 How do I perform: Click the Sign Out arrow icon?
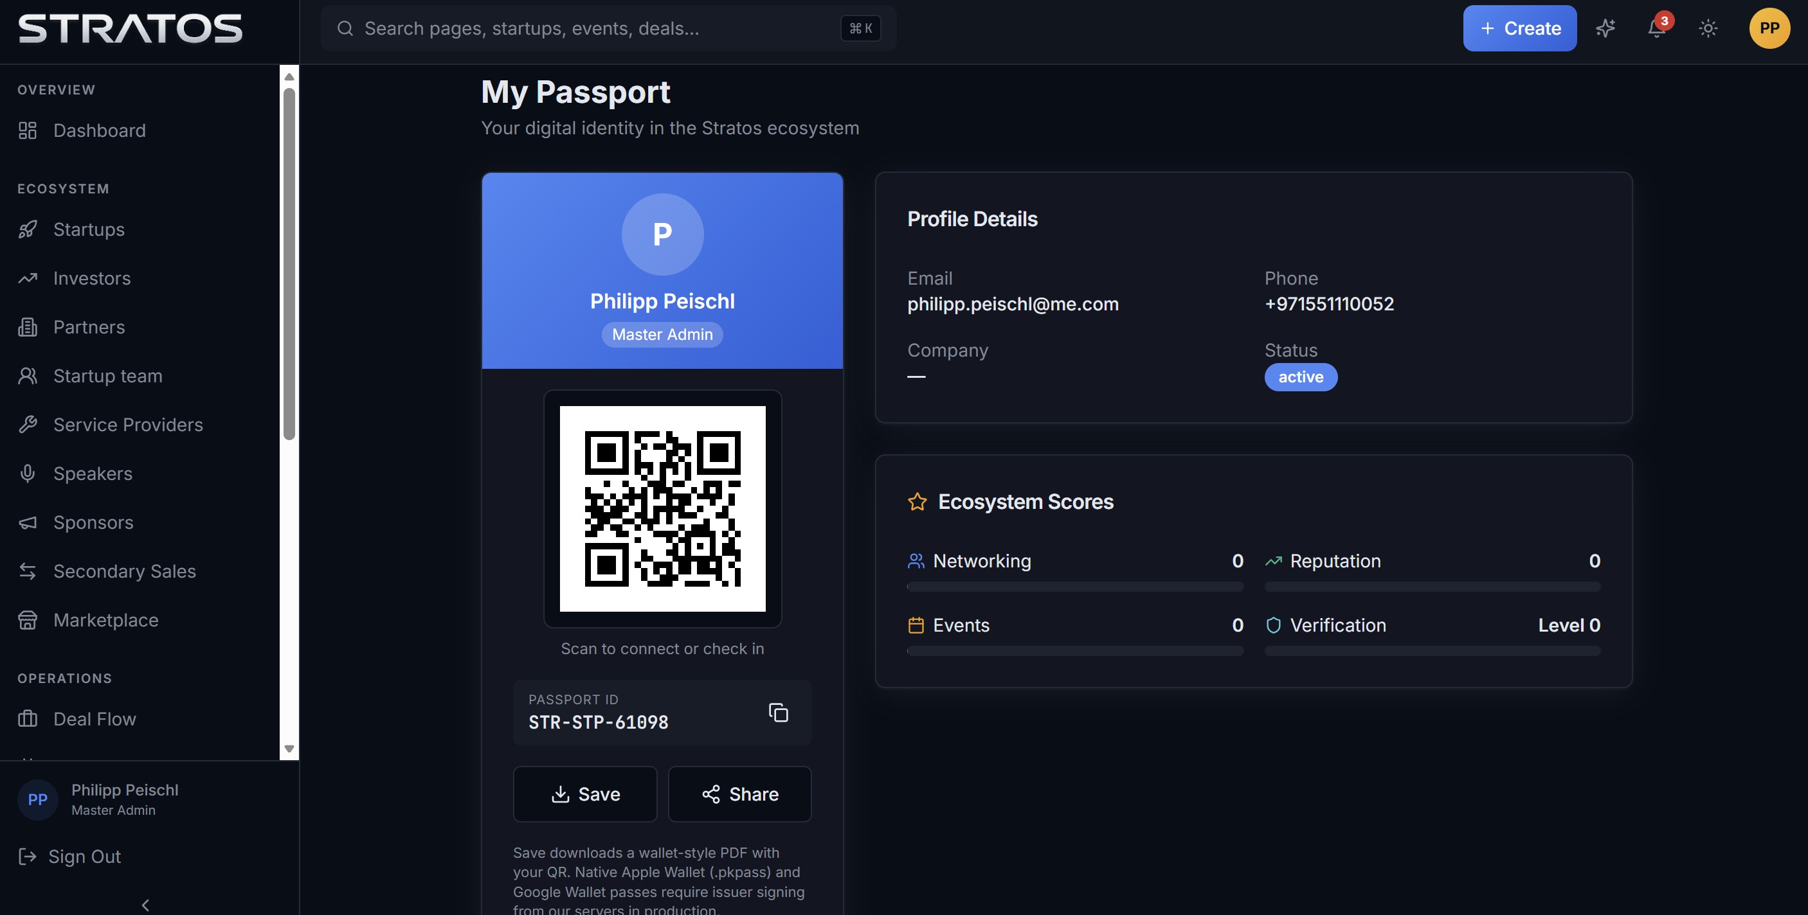pos(28,857)
